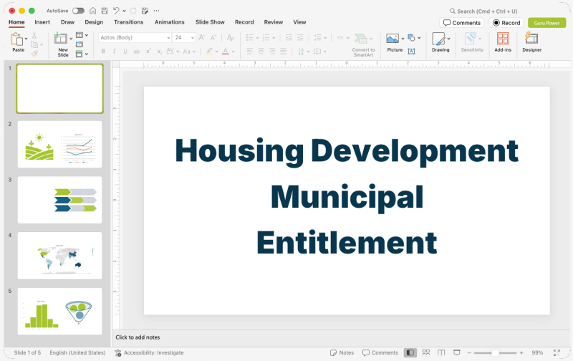Viewport: 573px width, 361px height.
Task: Fit slide to current window
Action: pyautogui.click(x=557, y=352)
